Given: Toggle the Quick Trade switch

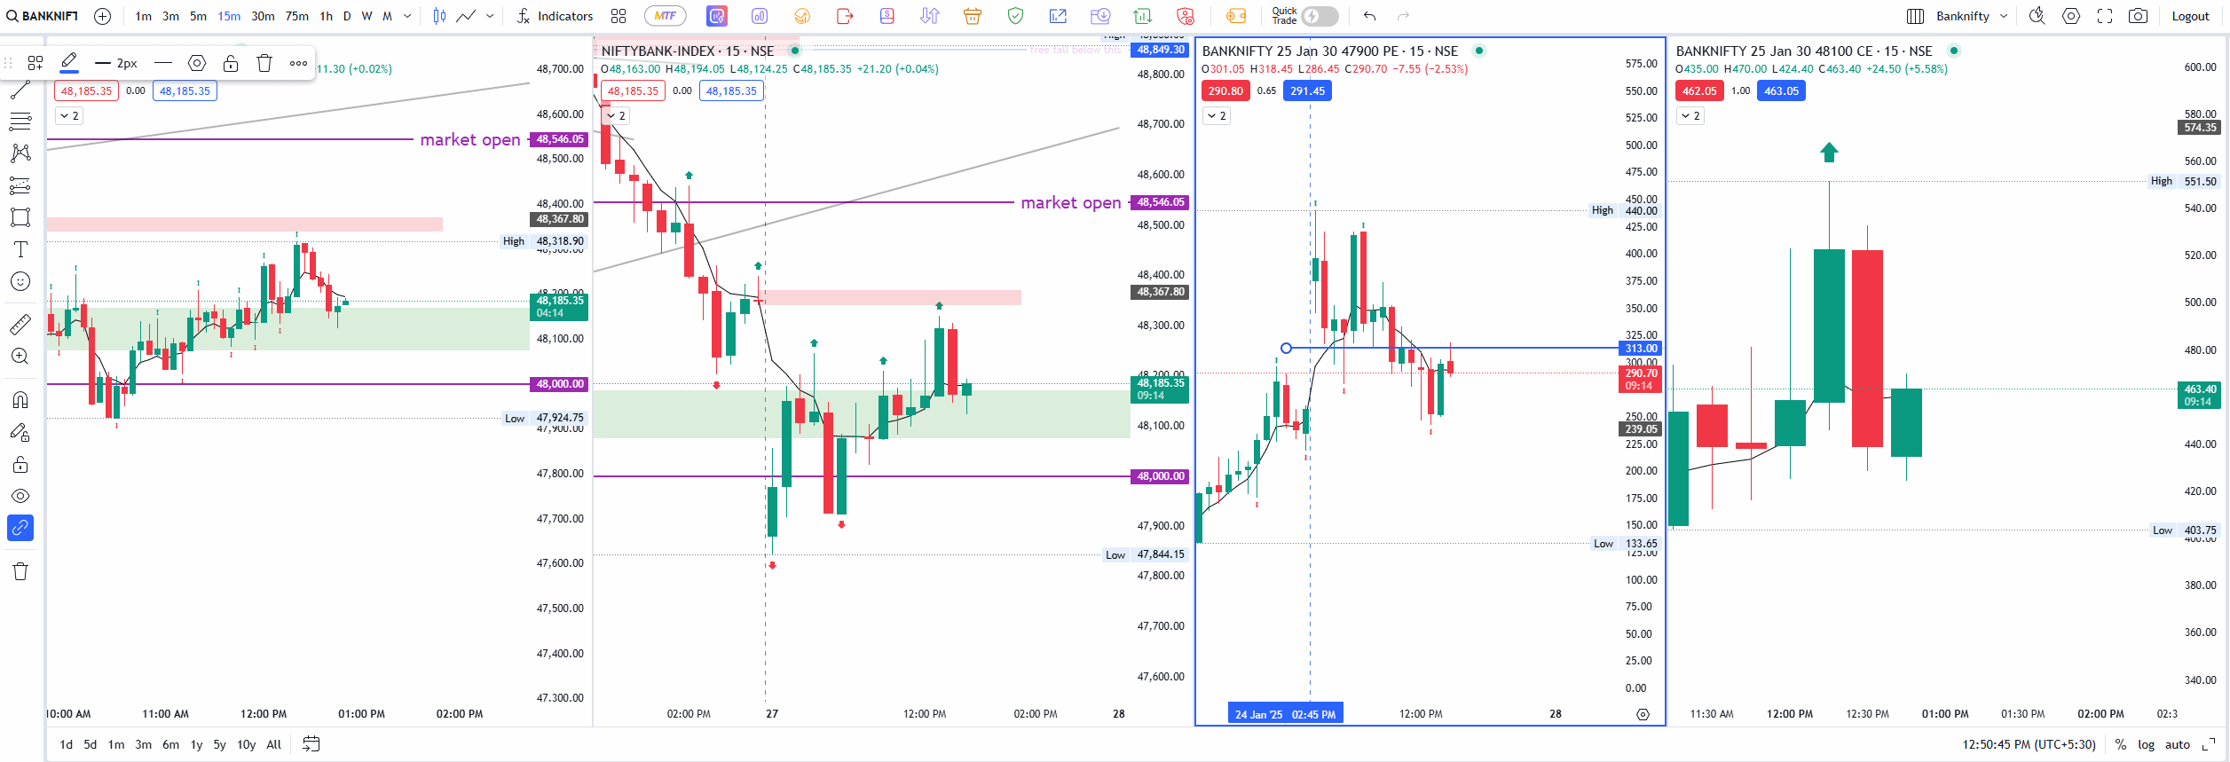Looking at the screenshot, I should (1320, 16).
